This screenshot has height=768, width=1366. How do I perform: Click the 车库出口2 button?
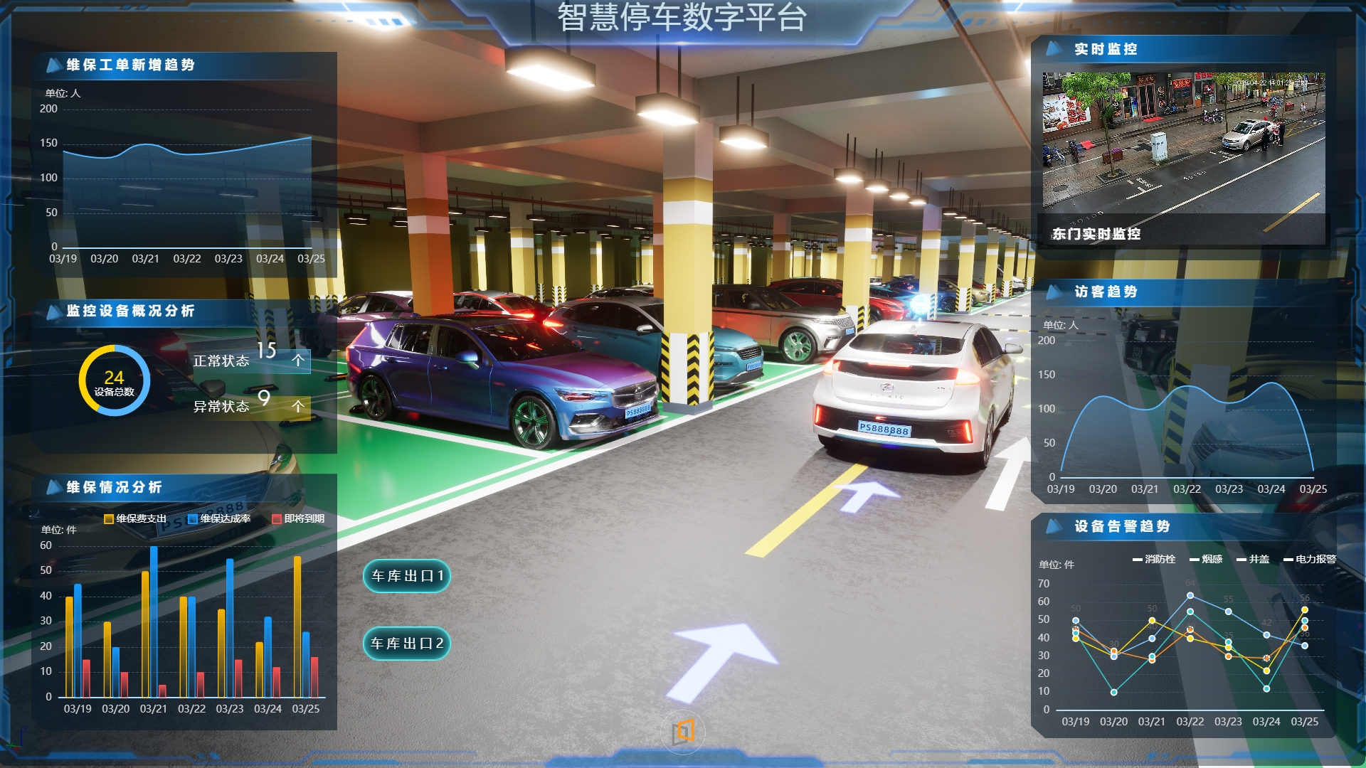tap(407, 643)
